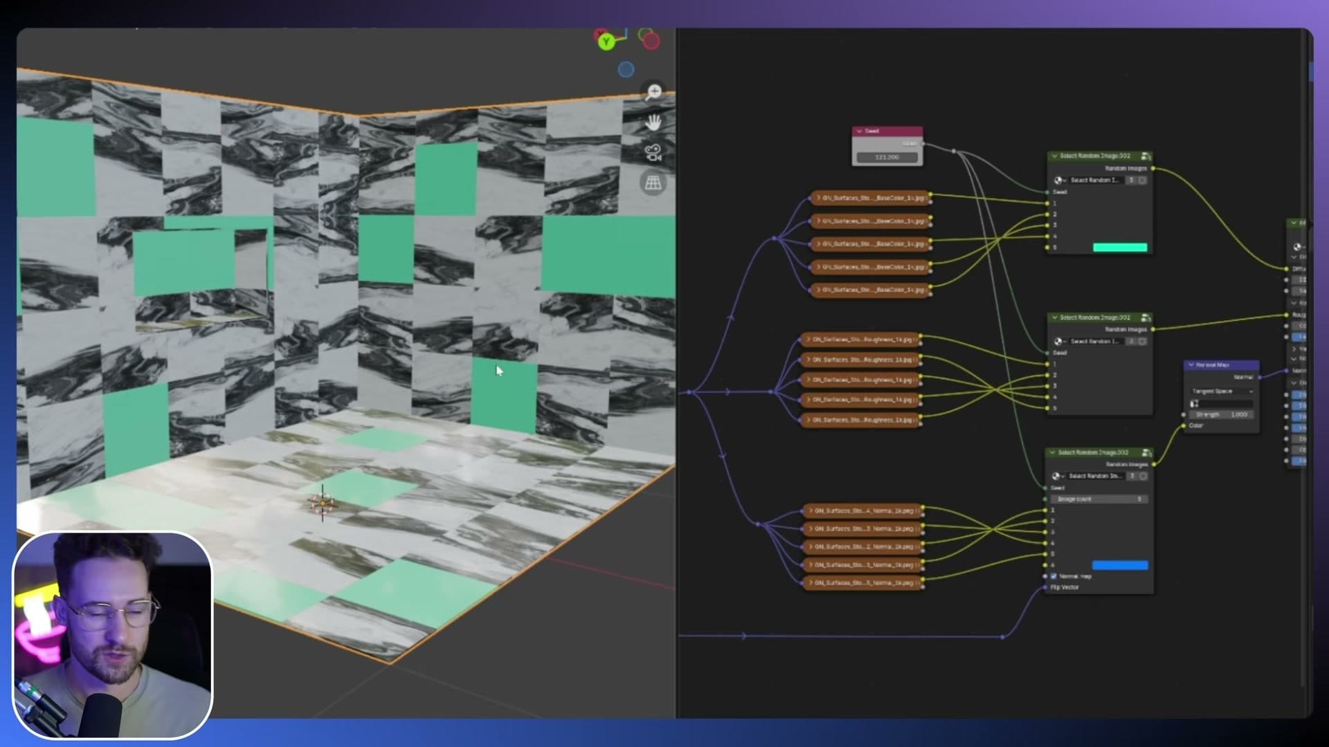Viewport: 1329px width, 747px height.
Task: Select the 3_Norma_1k.png image node
Action: [862, 529]
